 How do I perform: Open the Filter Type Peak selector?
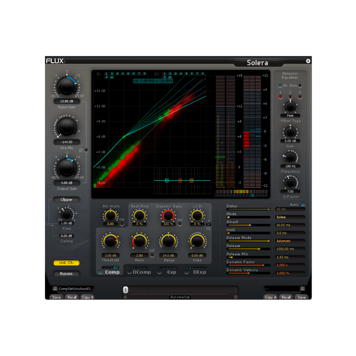(x=290, y=116)
